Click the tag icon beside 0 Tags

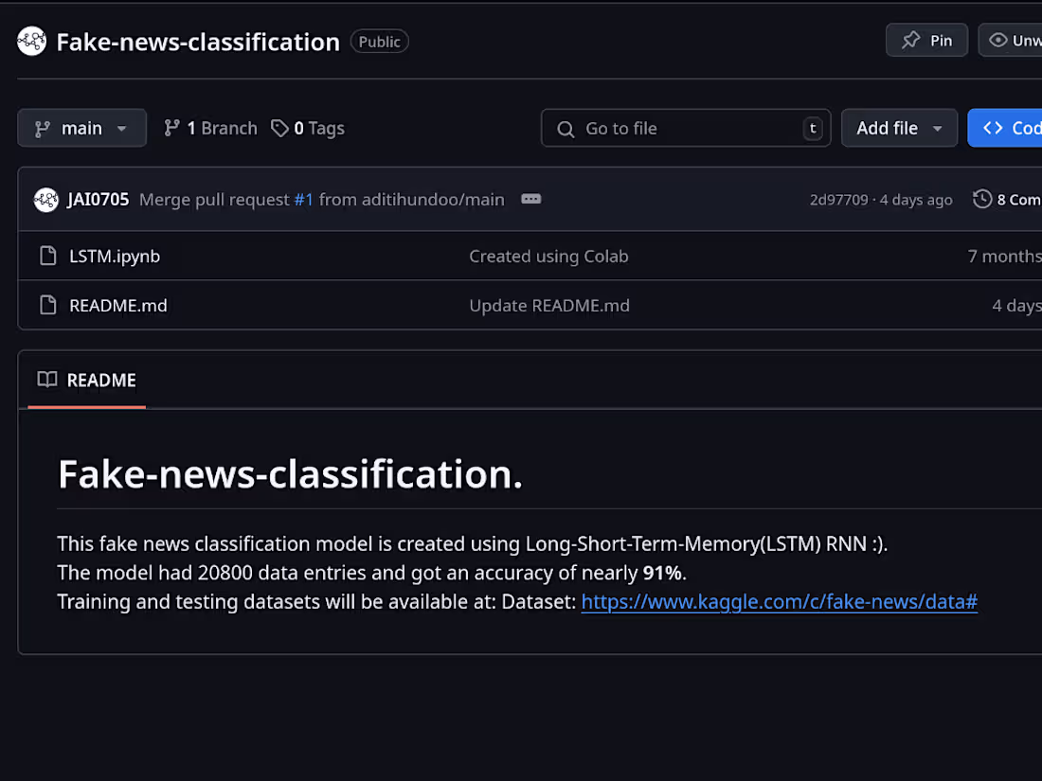click(x=279, y=128)
